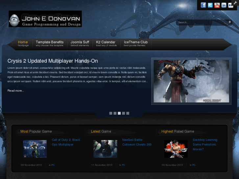Open the Home menu item

[23, 43]
